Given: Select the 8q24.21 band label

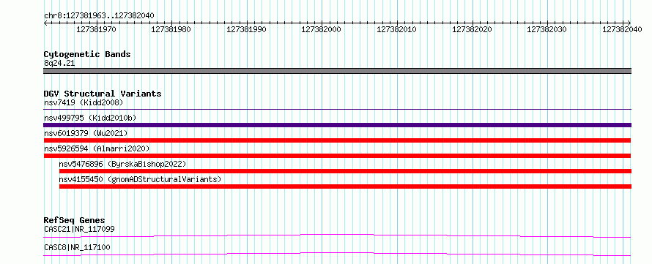Looking at the screenshot, I should [x=59, y=64].
